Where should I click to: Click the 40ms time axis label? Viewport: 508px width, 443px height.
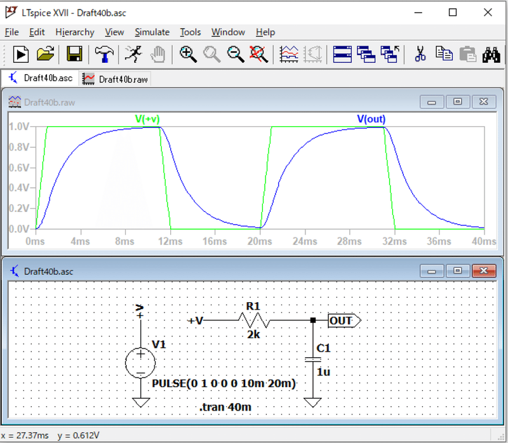point(484,241)
